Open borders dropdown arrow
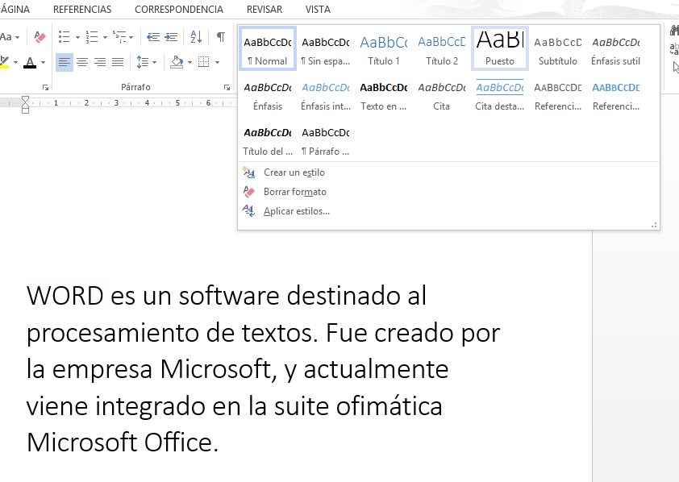This screenshot has height=482, width=679. [217, 63]
